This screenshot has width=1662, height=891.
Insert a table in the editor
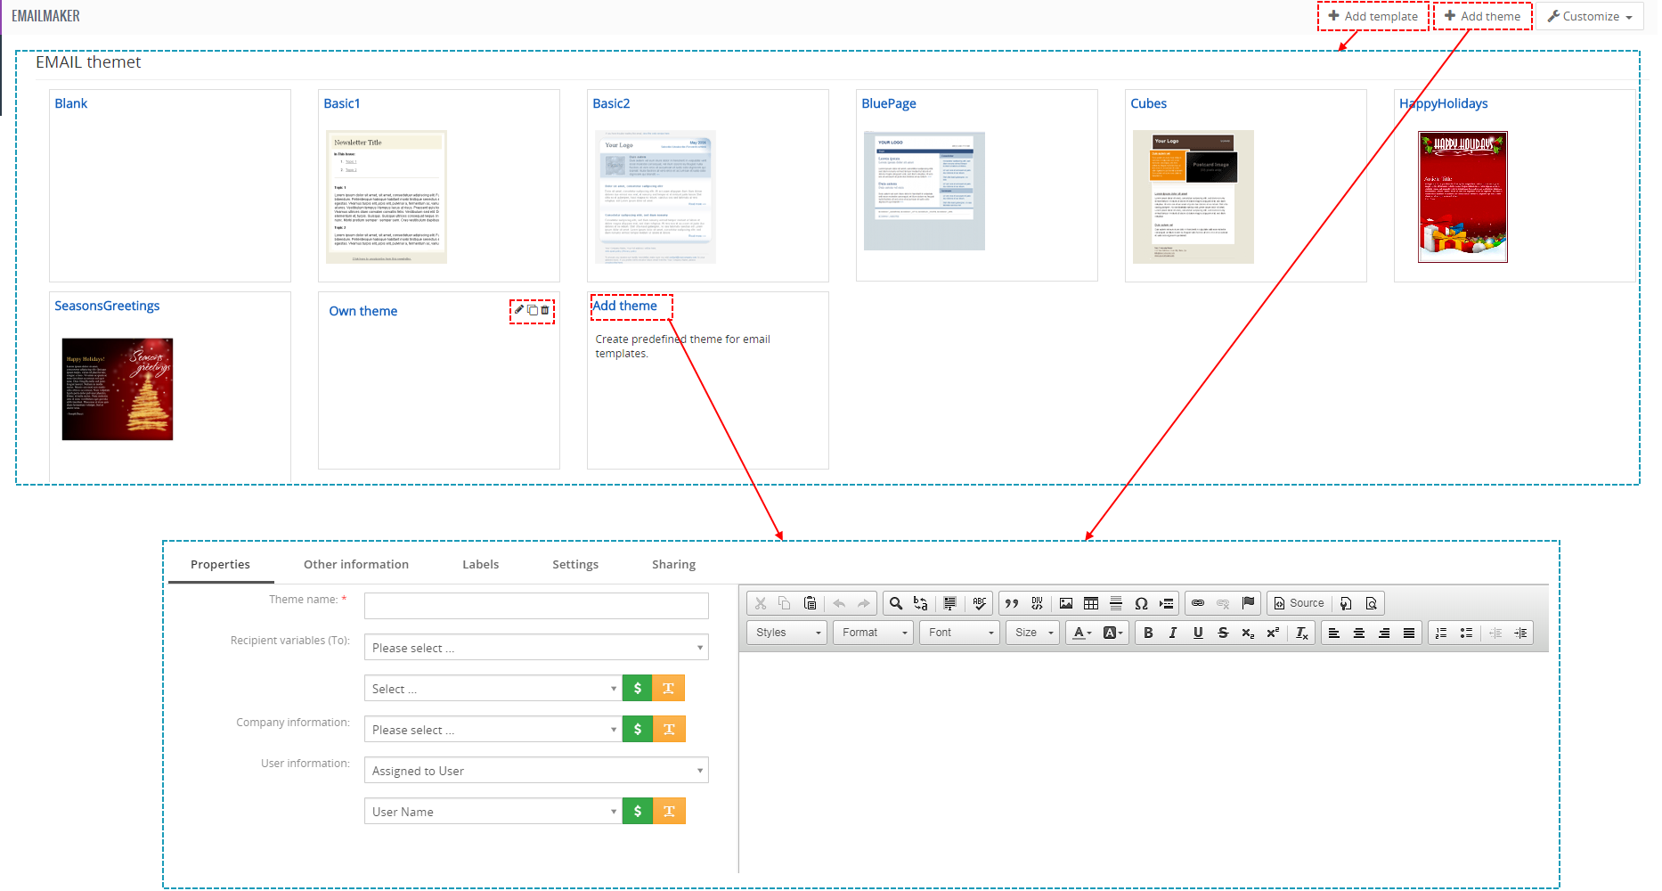point(1090,603)
